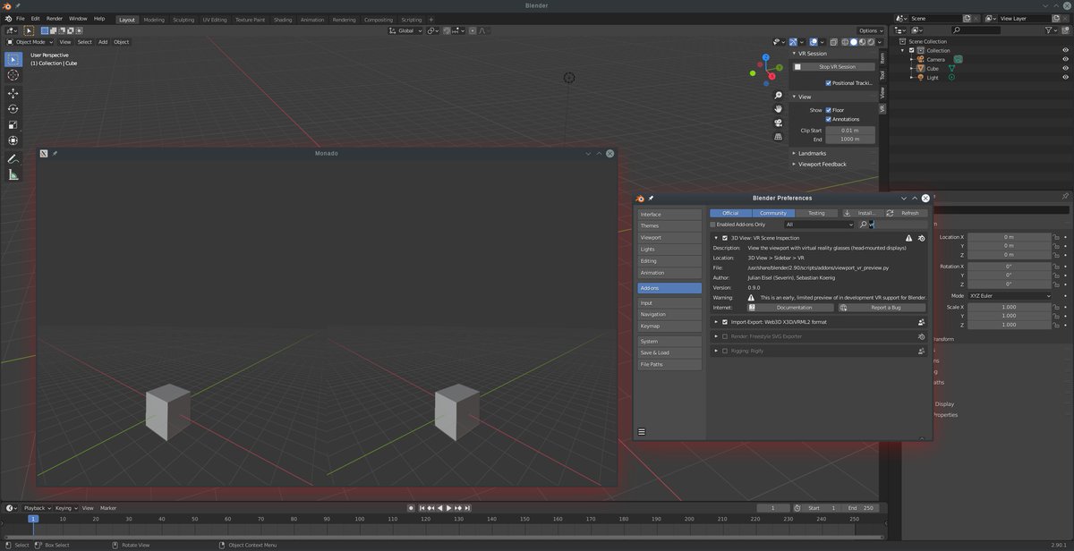
Task: Show Community add-ons filter button
Action: pyautogui.click(x=773, y=213)
